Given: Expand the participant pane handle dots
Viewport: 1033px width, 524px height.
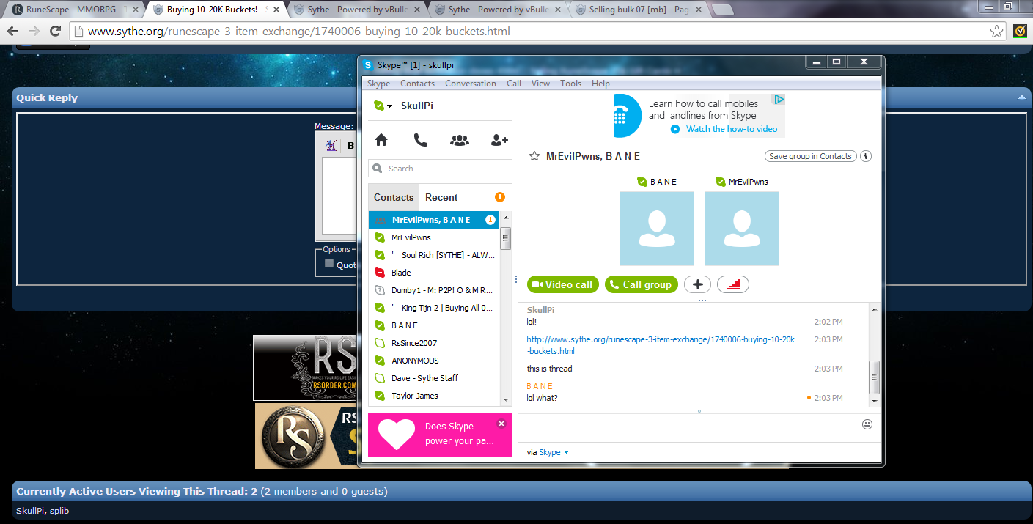Looking at the screenshot, I should [702, 300].
